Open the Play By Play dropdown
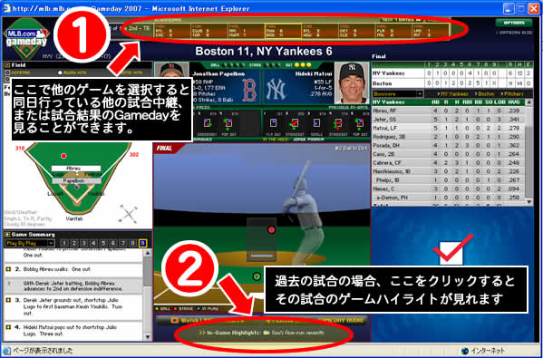 (x=30, y=244)
